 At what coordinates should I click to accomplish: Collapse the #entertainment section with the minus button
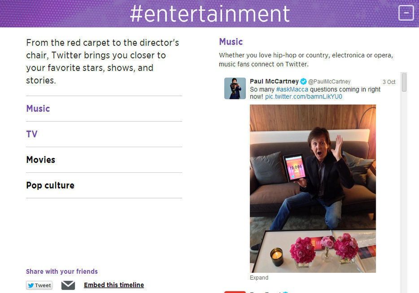(x=406, y=13)
